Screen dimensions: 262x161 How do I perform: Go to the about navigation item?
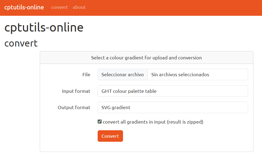click(x=79, y=7)
